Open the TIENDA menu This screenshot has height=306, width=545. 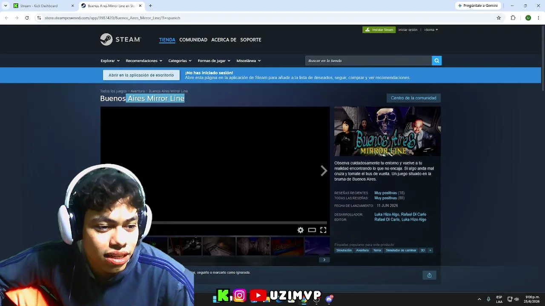pos(167,40)
